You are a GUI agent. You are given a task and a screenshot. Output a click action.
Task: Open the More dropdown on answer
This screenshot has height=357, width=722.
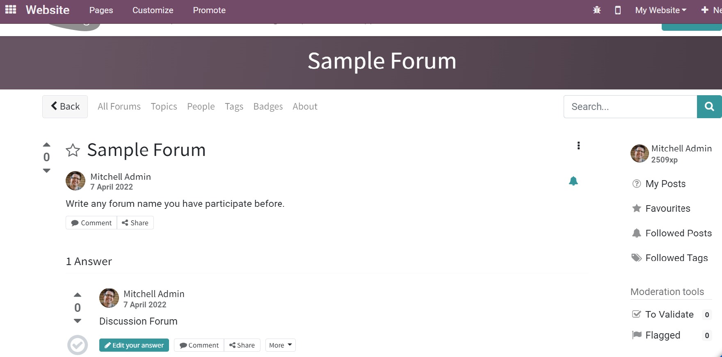280,345
